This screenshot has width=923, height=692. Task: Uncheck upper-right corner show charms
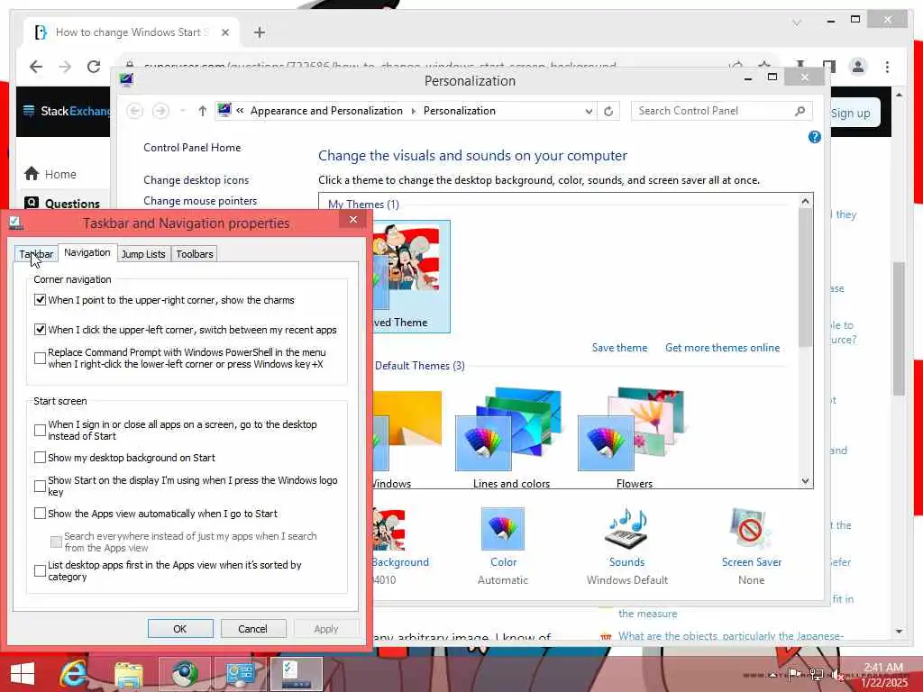[40, 300]
